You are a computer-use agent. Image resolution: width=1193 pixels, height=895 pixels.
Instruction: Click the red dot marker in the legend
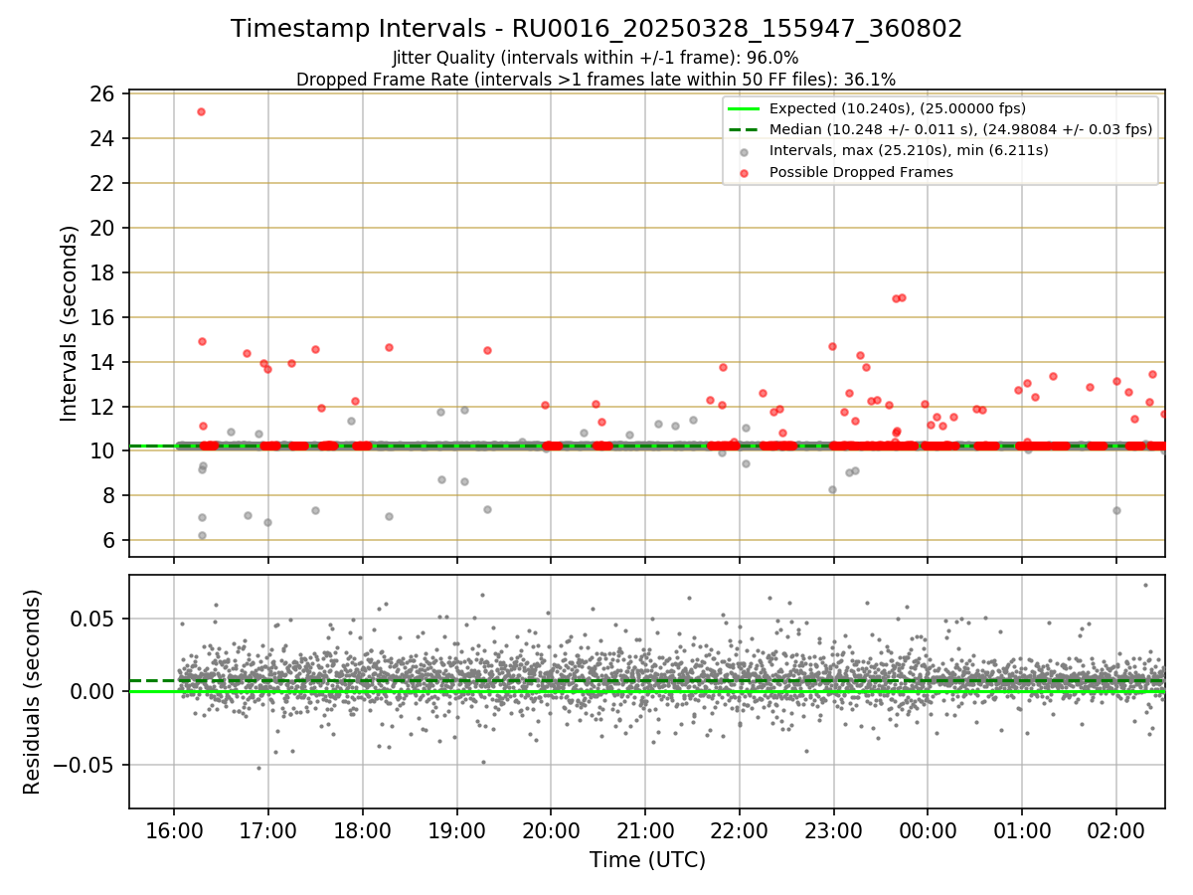pos(744,172)
